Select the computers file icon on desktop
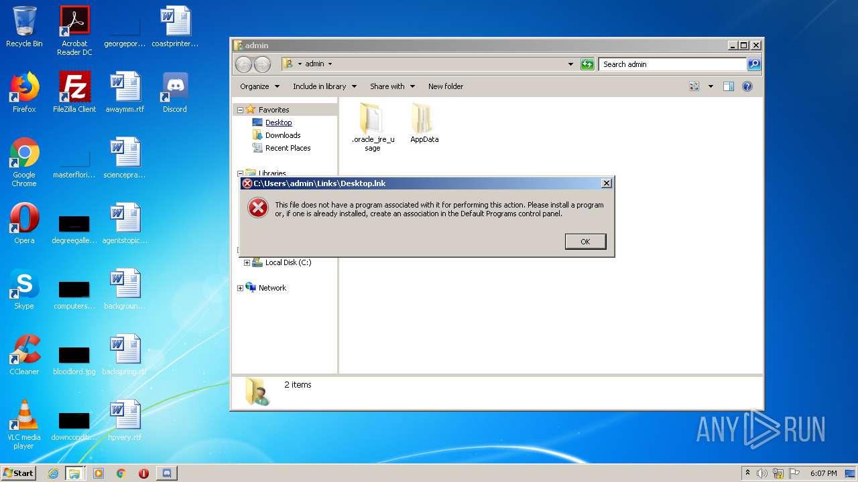The width and height of the screenshot is (858, 482). 74,295
